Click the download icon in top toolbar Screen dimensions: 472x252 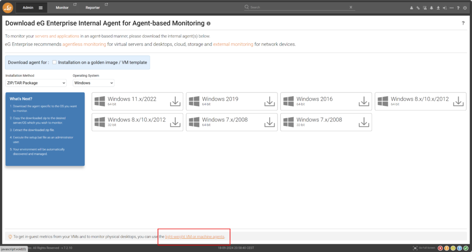(438, 8)
